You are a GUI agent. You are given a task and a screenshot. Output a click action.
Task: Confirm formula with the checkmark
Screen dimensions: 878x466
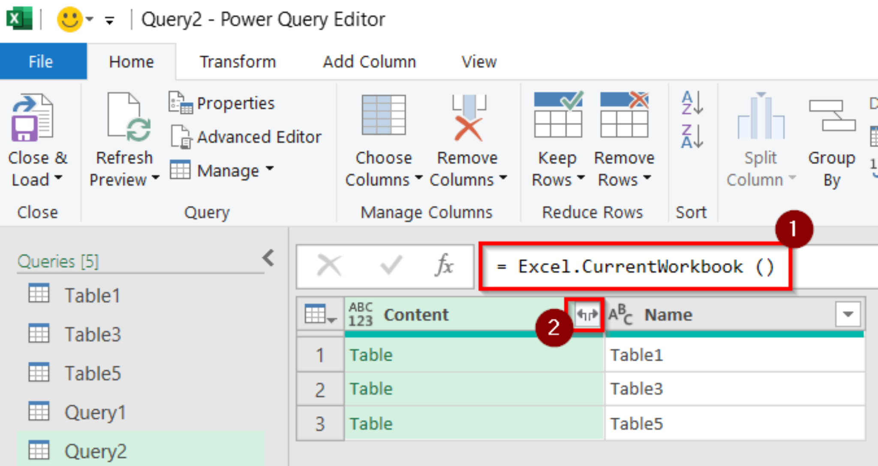[391, 265]
